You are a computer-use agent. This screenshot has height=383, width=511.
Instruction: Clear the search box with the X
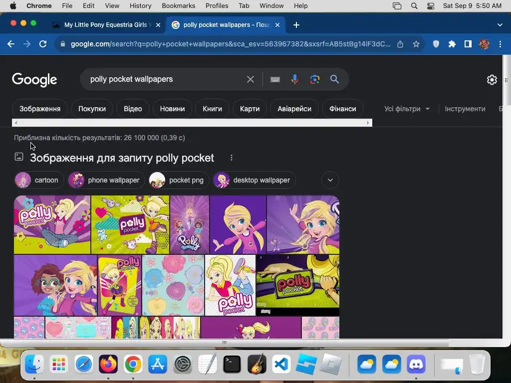pos(251,79)
